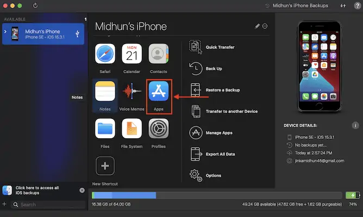Click the storage usage bar
The height and width of the screenshot is (217, 363).
tap(217, 195)
